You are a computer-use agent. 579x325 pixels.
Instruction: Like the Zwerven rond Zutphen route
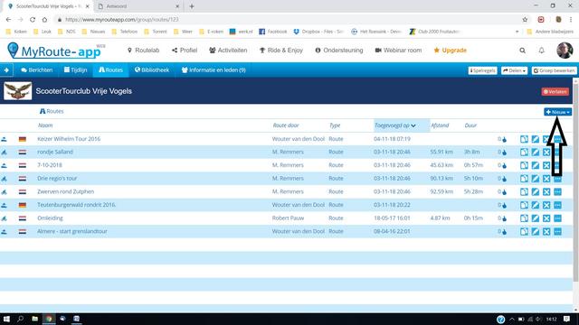pyautogui.click(x=505, y=192)
